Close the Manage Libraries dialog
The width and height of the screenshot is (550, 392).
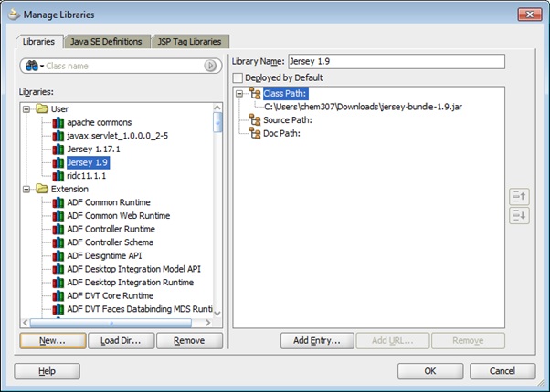[530, 15]
